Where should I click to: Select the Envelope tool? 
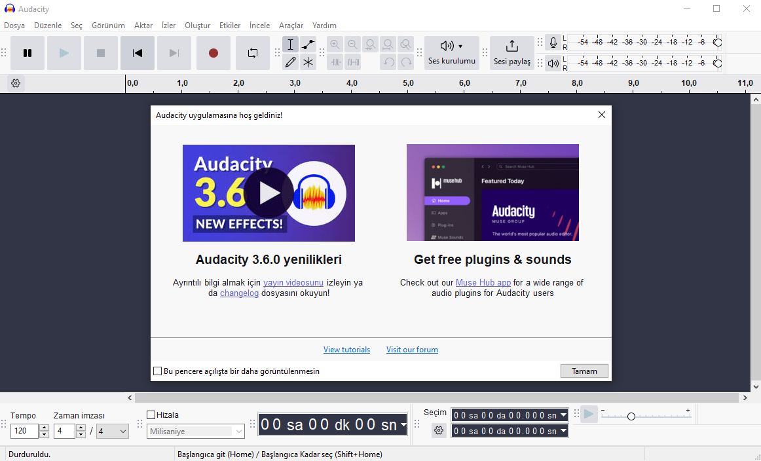(308, 45)
